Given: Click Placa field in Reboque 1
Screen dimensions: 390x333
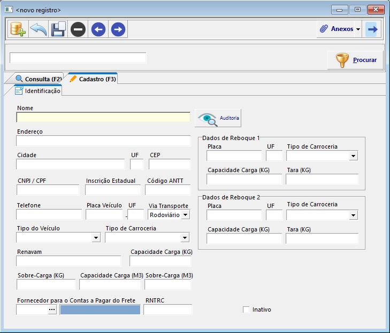Looking at the screenshot, I should pyautogui.click(x=234, y=156).
